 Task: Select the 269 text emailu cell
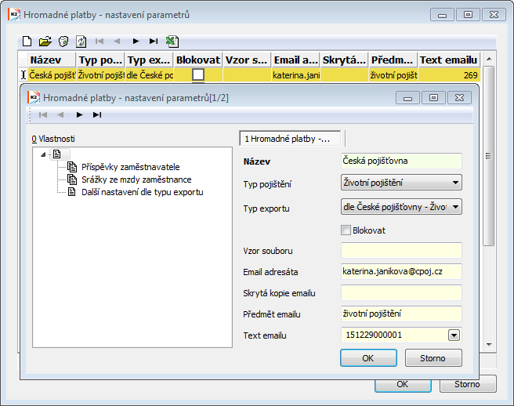[450, 75]
